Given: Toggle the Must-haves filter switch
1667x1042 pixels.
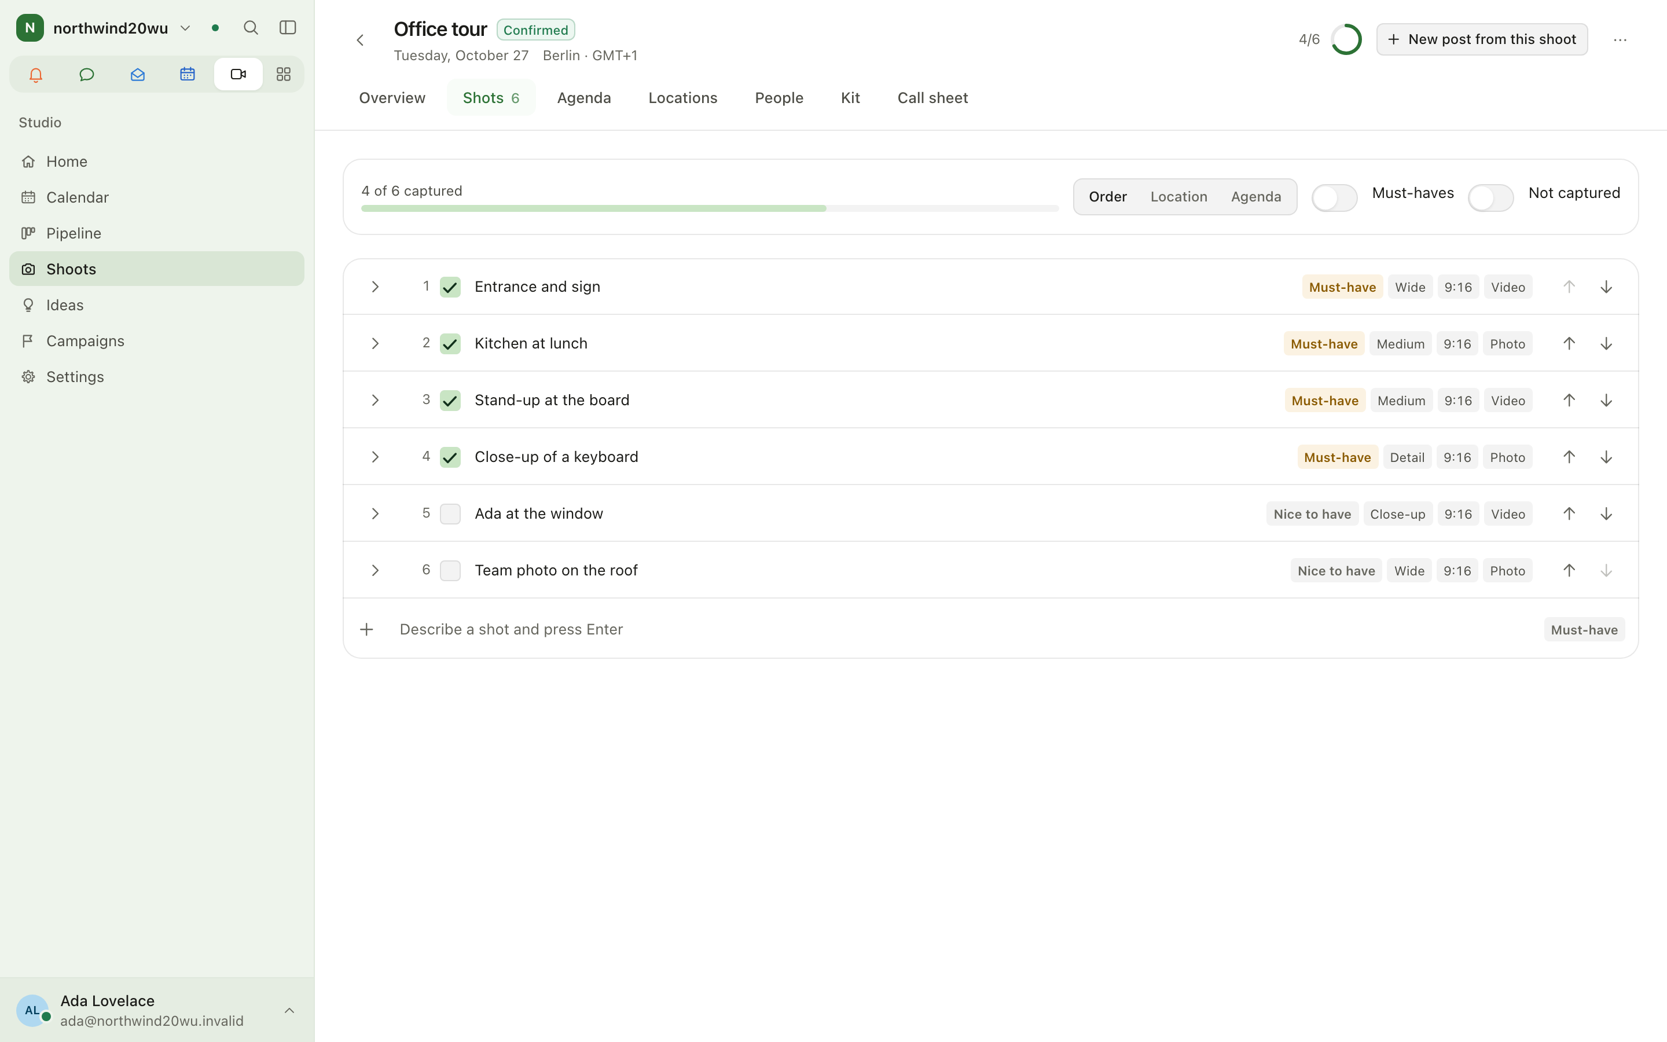Looking at the screenshot, I should [x=1334, y=198].
